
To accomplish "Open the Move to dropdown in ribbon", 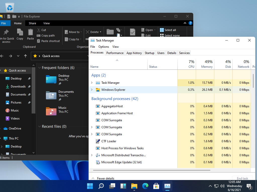I will click(x=73, y=32).
